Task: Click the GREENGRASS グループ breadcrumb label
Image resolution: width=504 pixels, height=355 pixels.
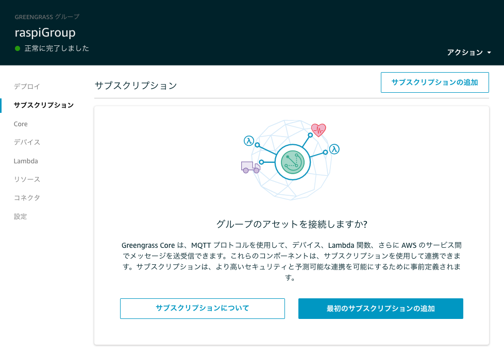Action: point(47,16)
